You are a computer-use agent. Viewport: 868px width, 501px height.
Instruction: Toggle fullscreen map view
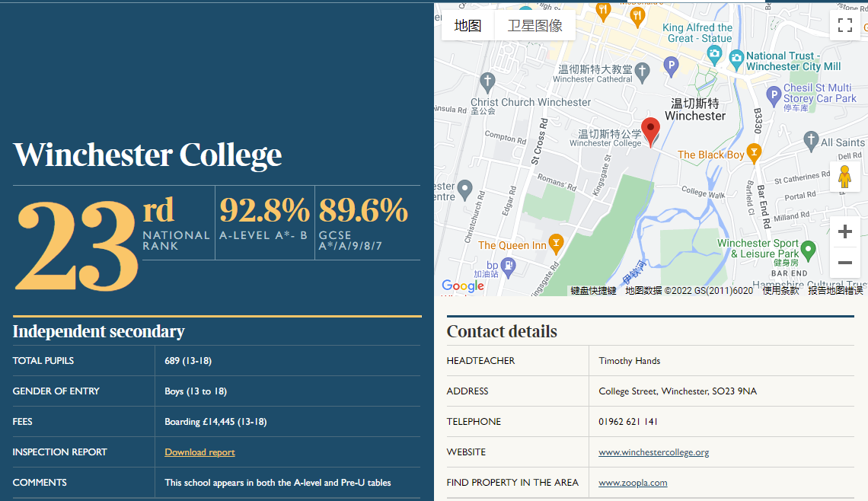pos(844,25)
